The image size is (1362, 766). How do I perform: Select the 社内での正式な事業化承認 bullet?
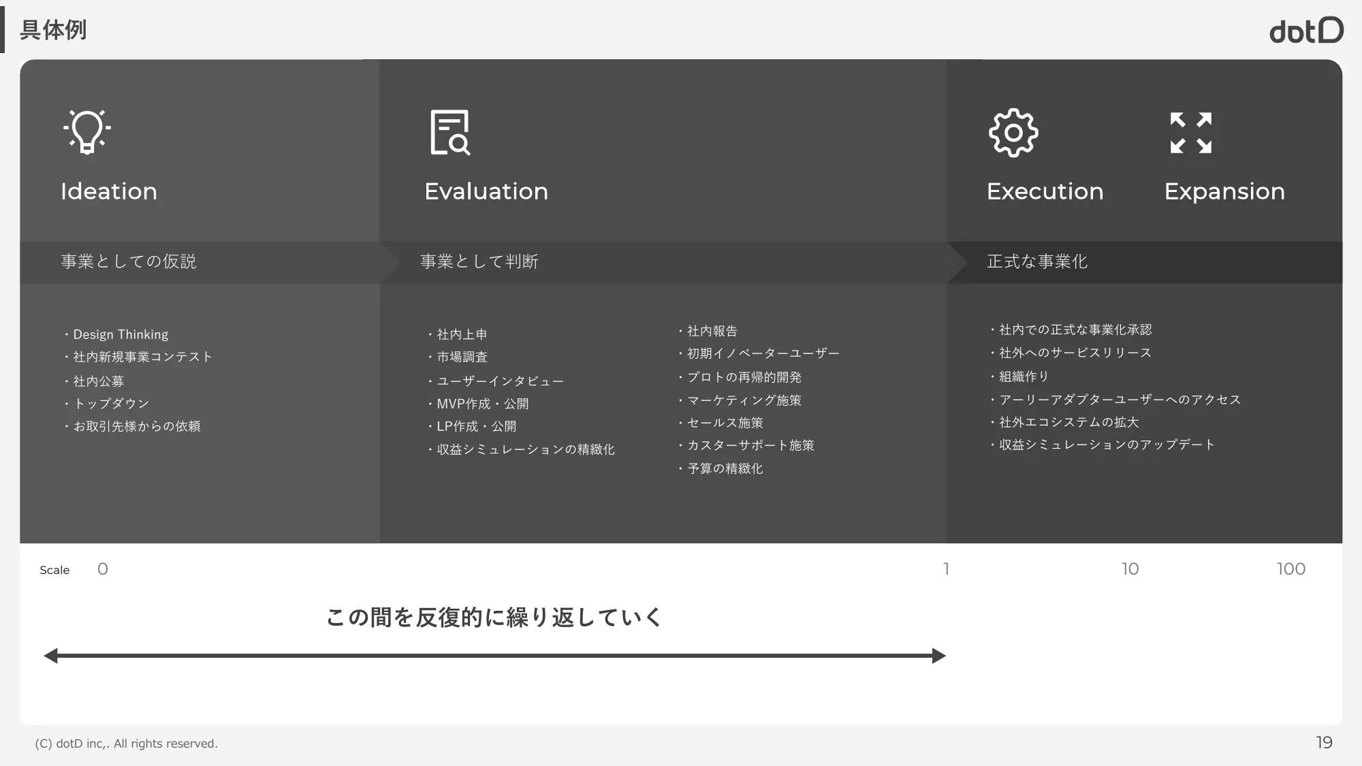coord(1071,330)
